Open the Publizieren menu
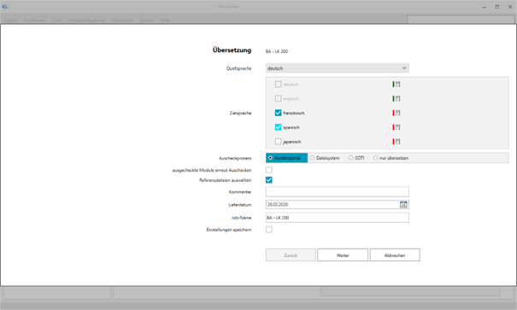517x310 pixels. coord(122,20)
